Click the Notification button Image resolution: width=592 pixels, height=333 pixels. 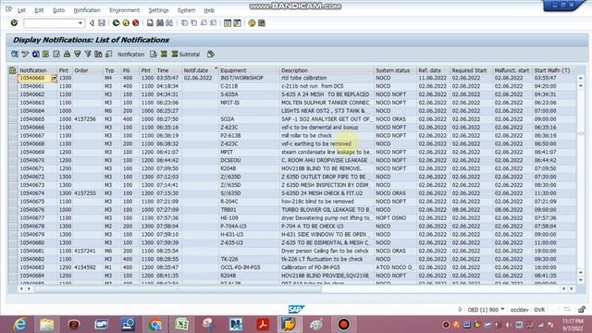point(130,55)
